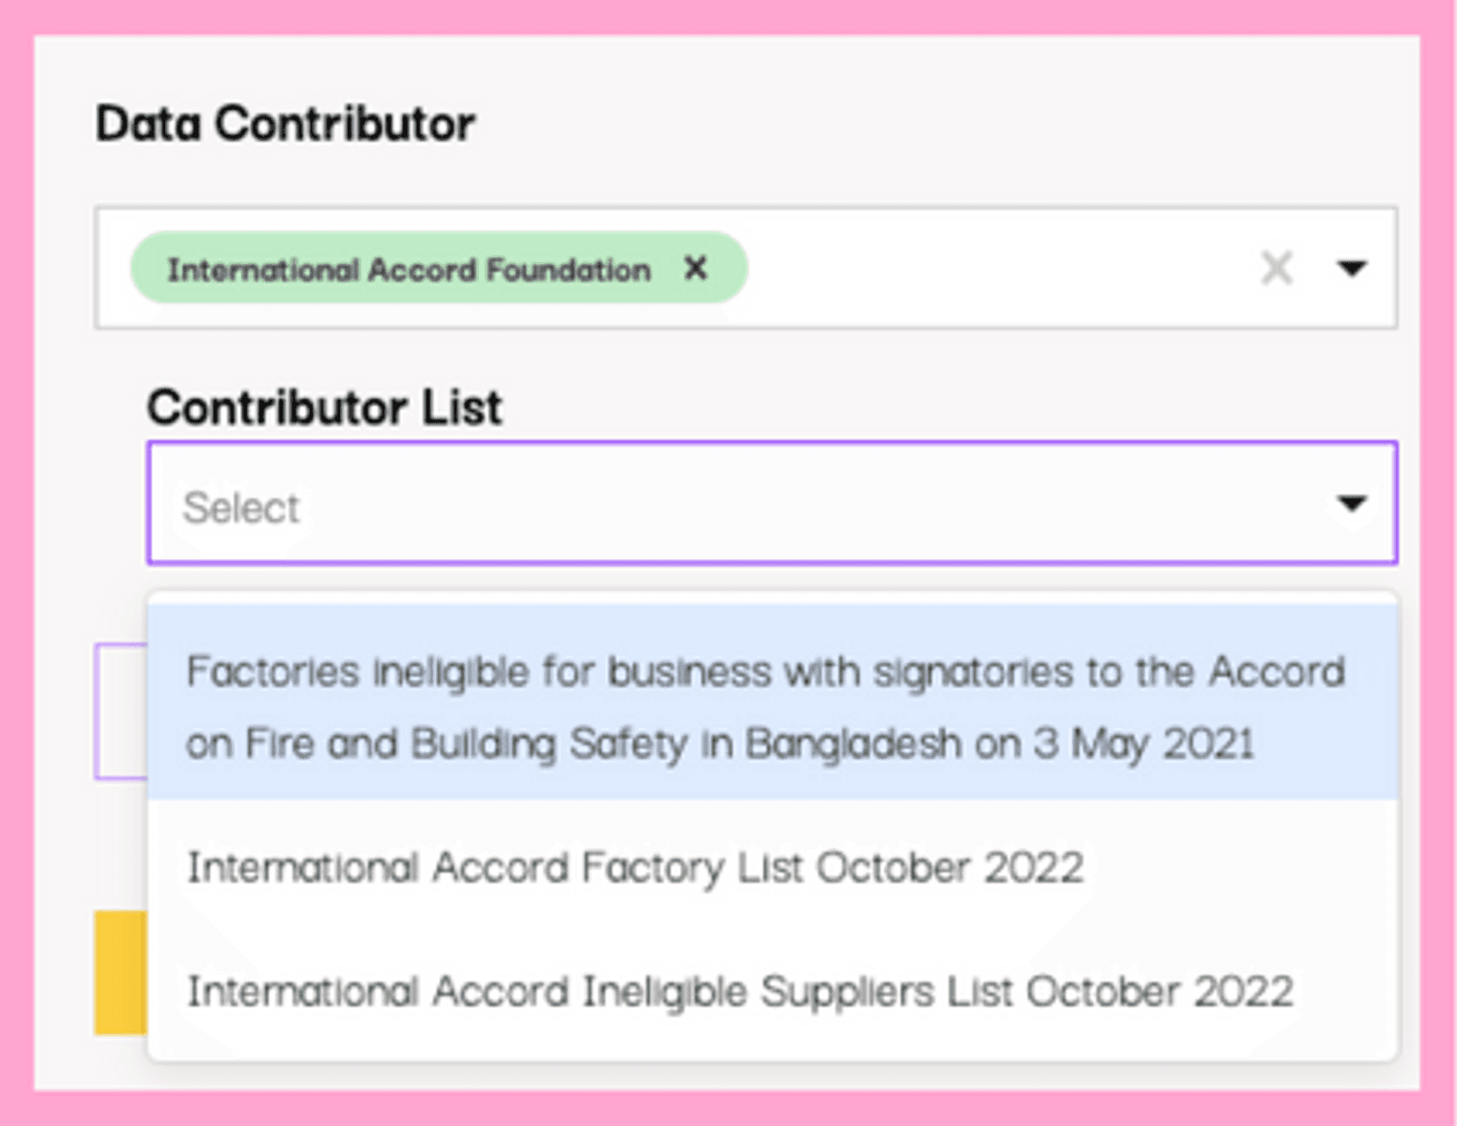Viewport: 1457px width, 1126px height.
Task: Pick International Accord Ineligible Suppliers List option
Action: tap(740, 992)
